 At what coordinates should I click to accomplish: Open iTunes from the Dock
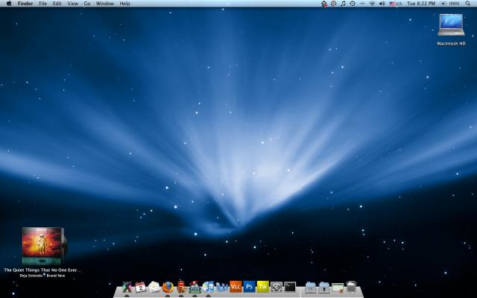point(209,287)
